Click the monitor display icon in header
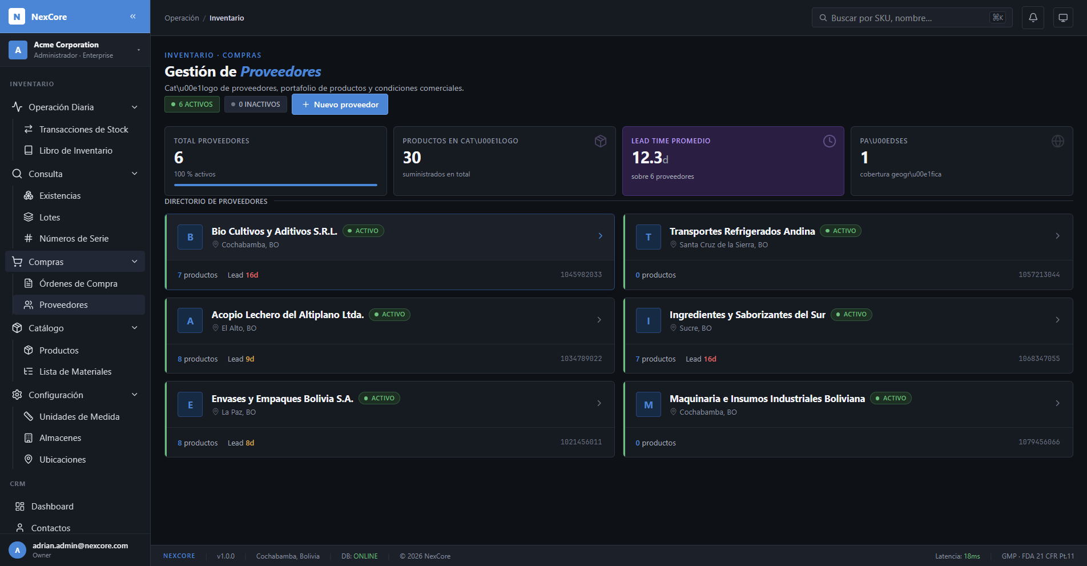Viewport: 1087px width, 566px height. [1063, 18]
